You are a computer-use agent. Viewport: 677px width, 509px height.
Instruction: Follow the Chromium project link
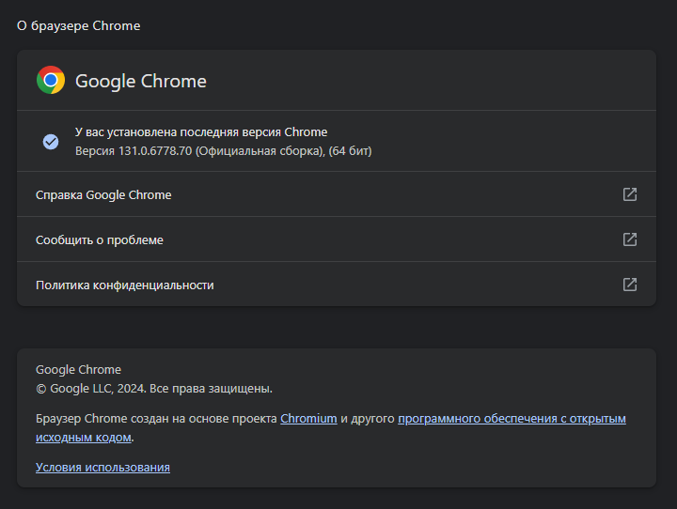click(x=308, y=419)
